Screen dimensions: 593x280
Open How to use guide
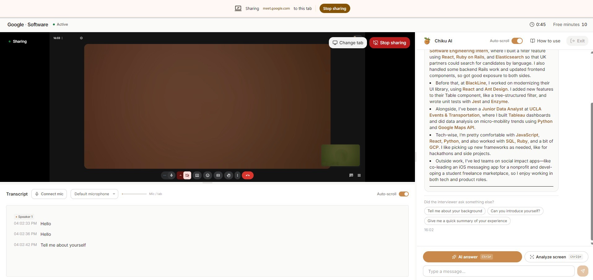tap(545, 41)
